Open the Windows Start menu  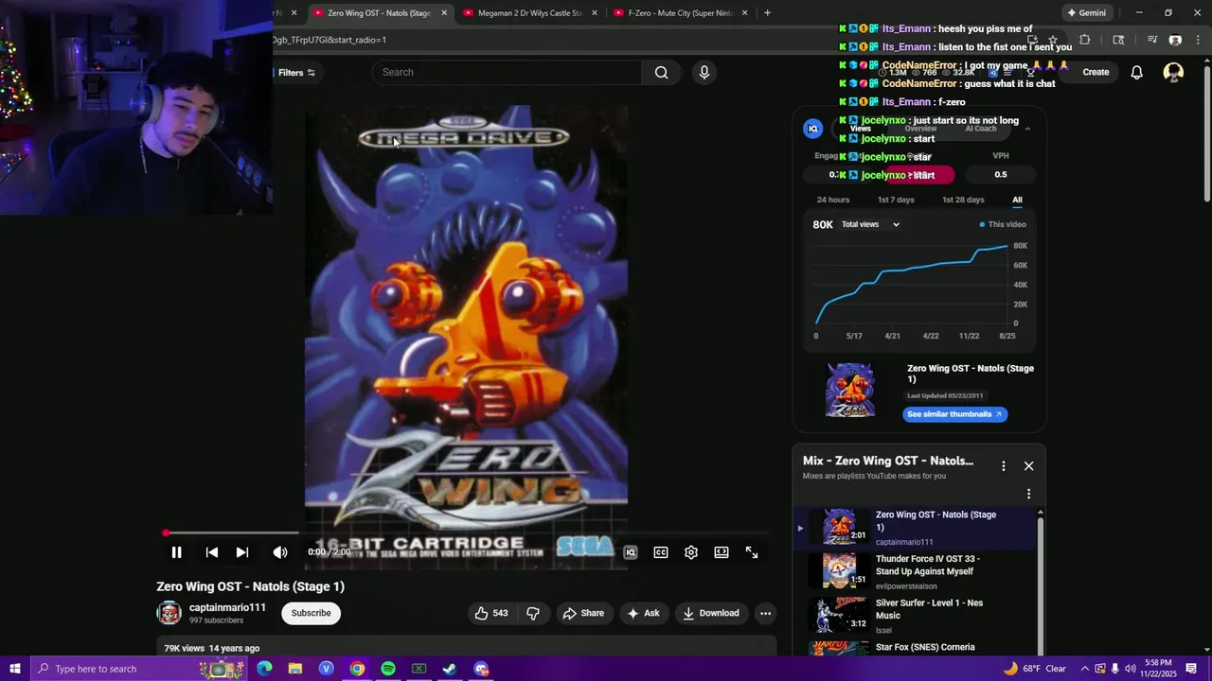pyautogui.click(x=14, y=669)
